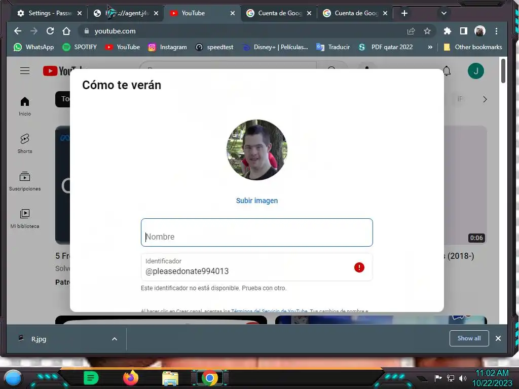The width and height of the screenshot is (519, 389).
Task: Open the tab search dropdown arrow
Action: (444, 13)
